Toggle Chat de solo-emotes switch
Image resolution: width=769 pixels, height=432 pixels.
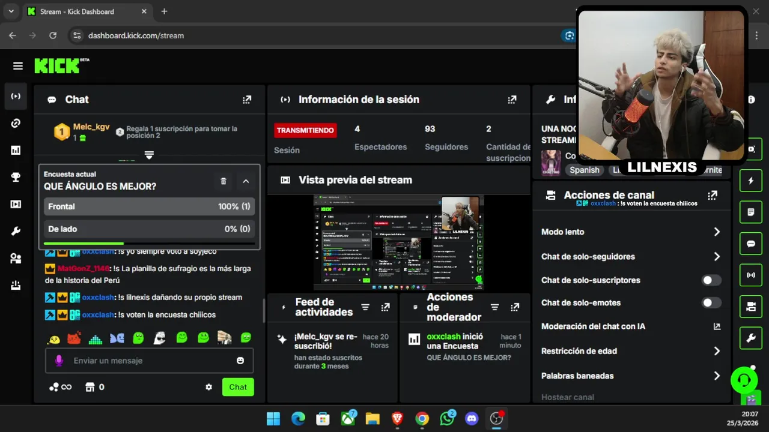[x=711, y=303]
